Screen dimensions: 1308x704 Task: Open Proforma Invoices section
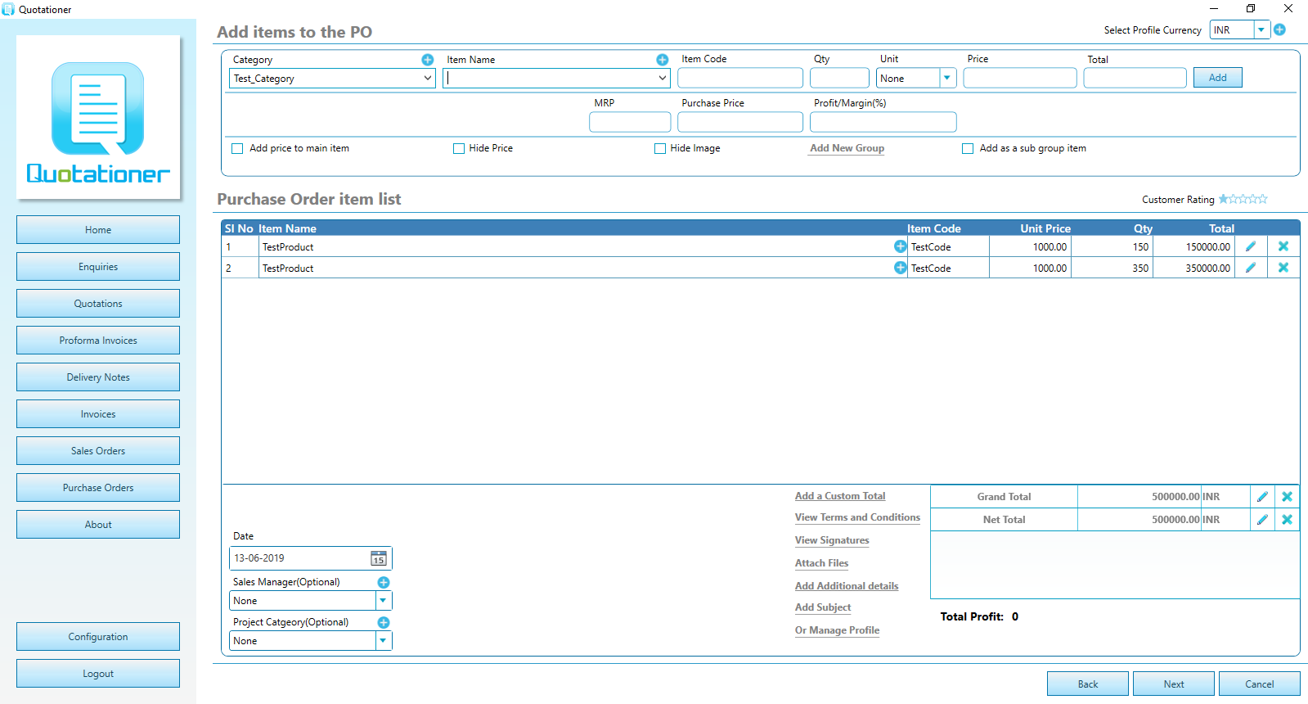(98, 341)
